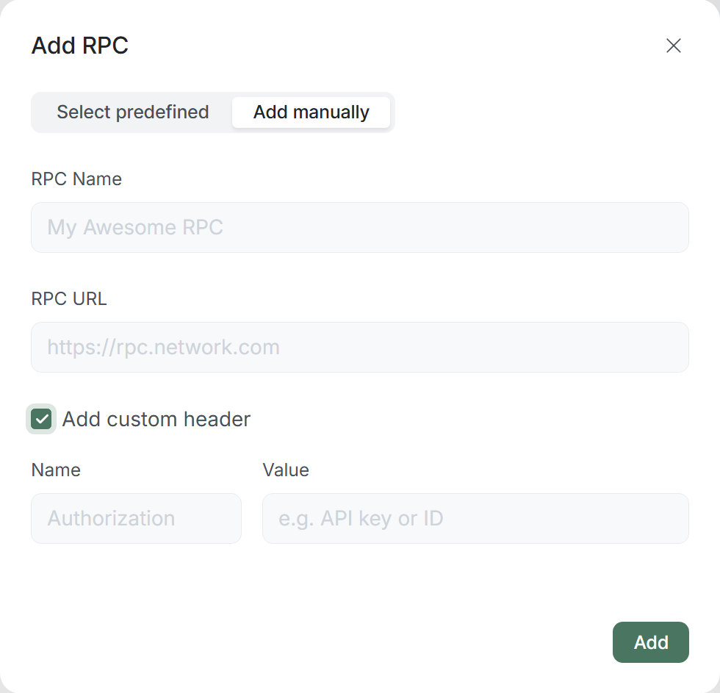Close the Add RPC dialog
Viewport: 720px width, 693px height.
click(673, 46)
